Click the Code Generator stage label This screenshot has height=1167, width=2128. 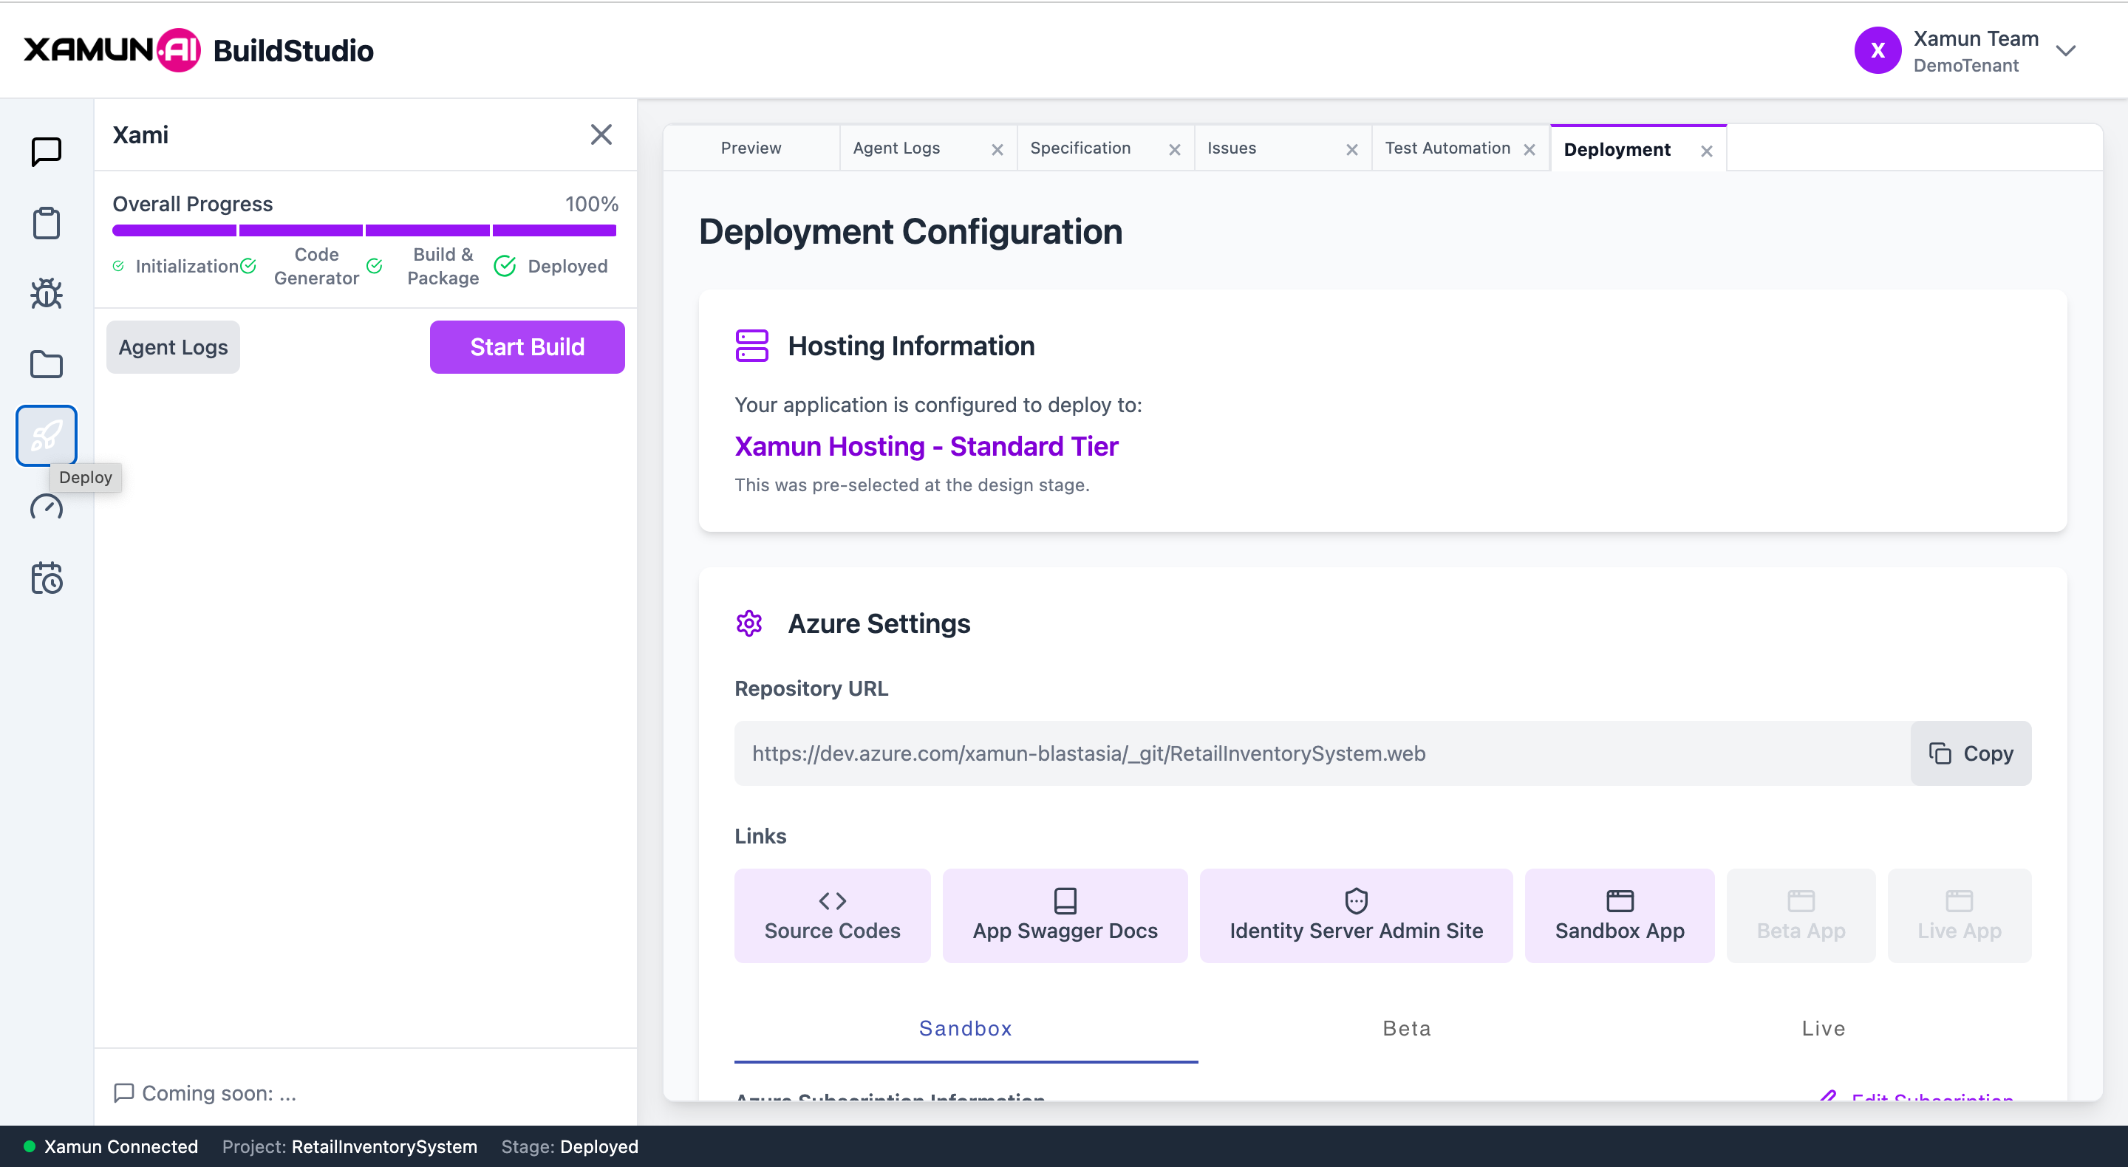click(316, 266)
